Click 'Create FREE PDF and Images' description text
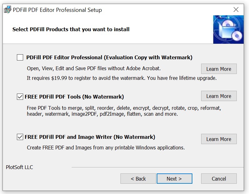Screen dimensions: 249x194 point(106,148)
